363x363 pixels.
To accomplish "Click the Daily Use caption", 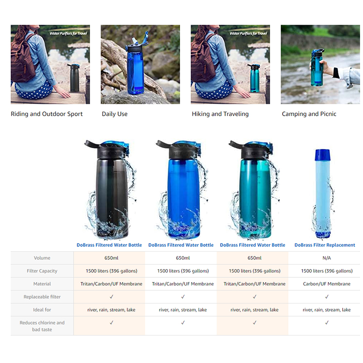I will (x=115, y=114).
